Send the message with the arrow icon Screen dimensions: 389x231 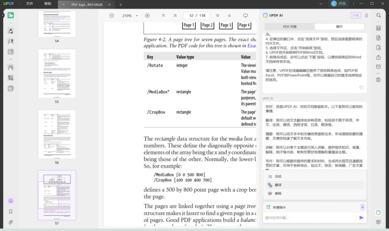[x=361, y=218]
